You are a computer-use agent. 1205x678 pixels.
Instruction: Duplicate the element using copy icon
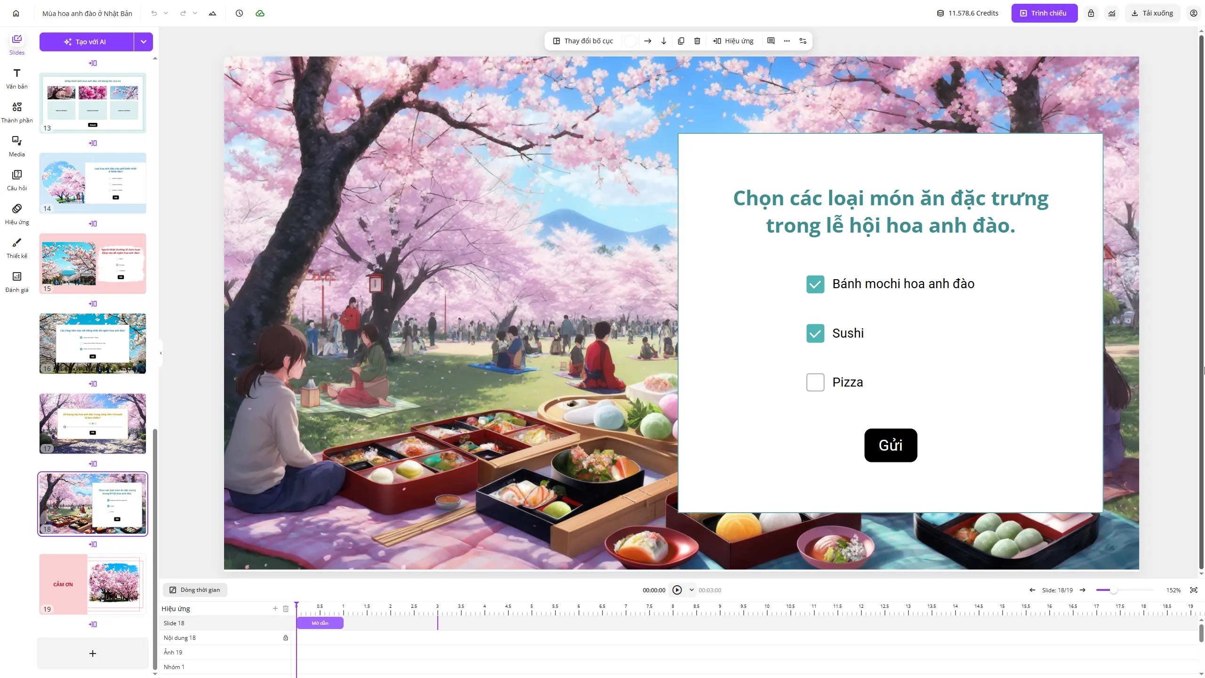point(681,41)
